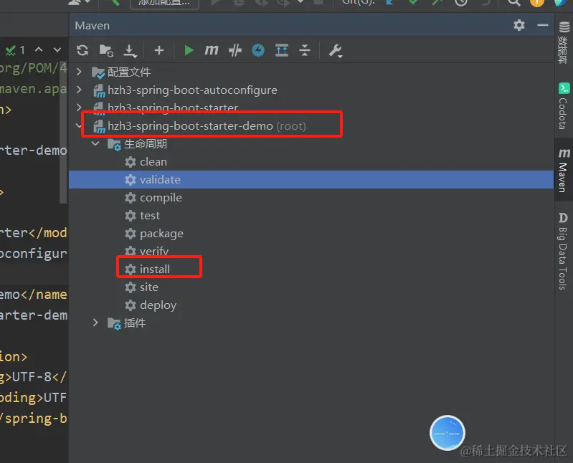Image resolution: width=573 pixels, height=463 pixels.
Task: Collapse all tree nodes in Maven panel
Action: coord(304,50)
